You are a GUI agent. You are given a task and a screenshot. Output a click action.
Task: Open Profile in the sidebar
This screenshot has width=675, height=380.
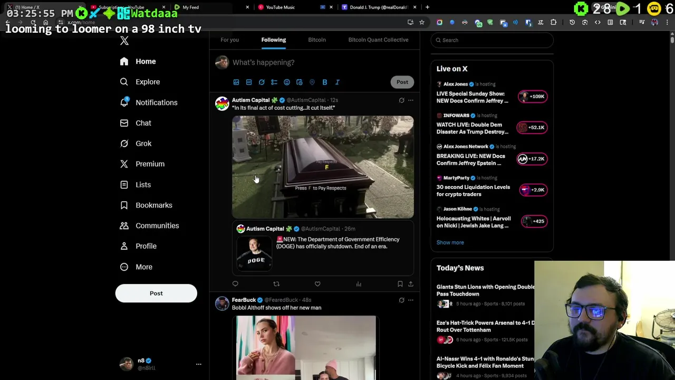pyautogui.click(x=138, y=246)
